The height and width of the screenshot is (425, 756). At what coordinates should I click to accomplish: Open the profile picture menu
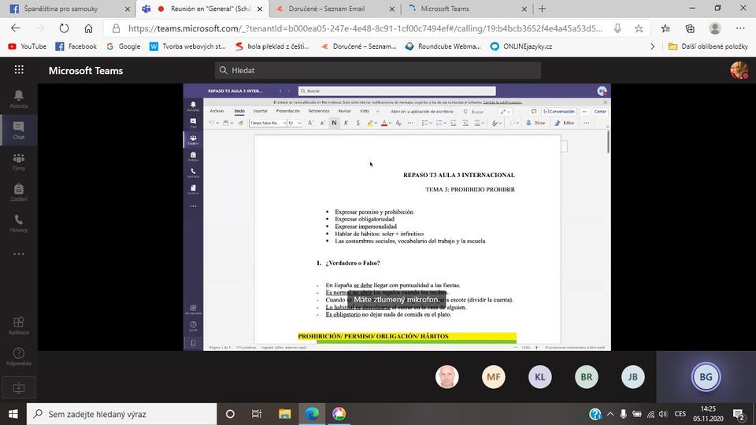click(x=739, y=70)
